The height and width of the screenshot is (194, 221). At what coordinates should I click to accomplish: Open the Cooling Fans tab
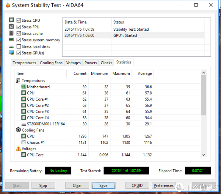[x=51, y=63]
